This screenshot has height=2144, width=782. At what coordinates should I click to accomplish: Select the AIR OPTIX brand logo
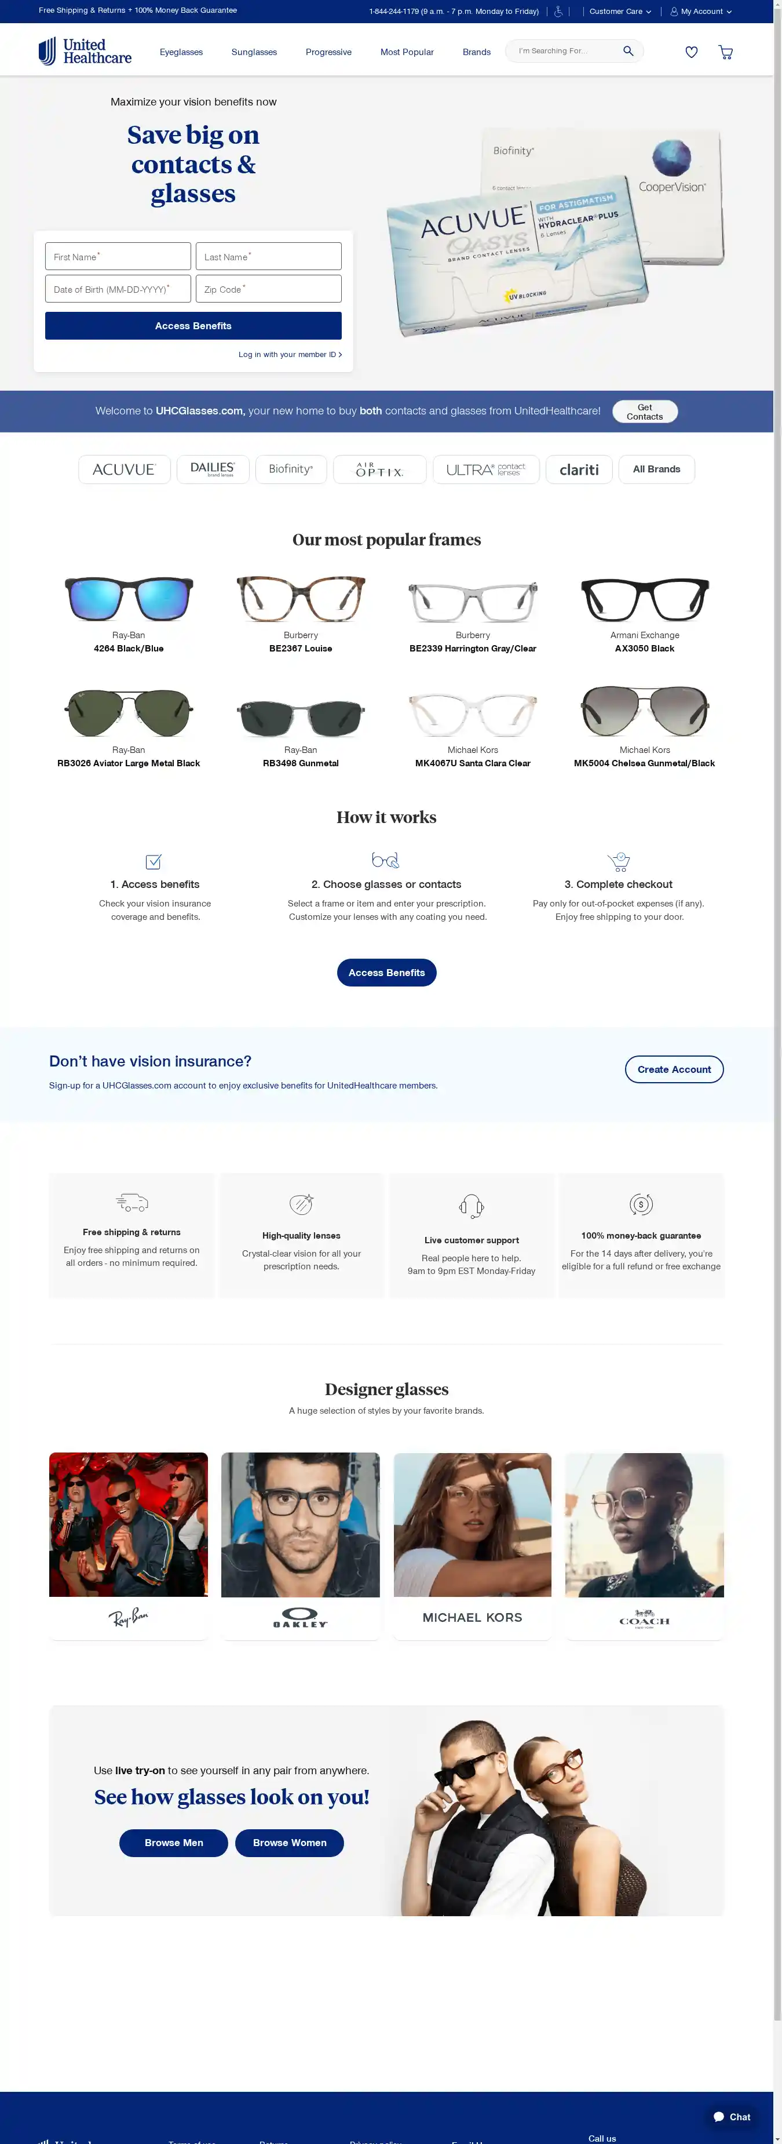point(379,469)
